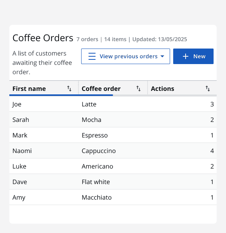This screenshot has width=226, height=233.
Task: Click the Latte order cell
Action: pos(113,104)
